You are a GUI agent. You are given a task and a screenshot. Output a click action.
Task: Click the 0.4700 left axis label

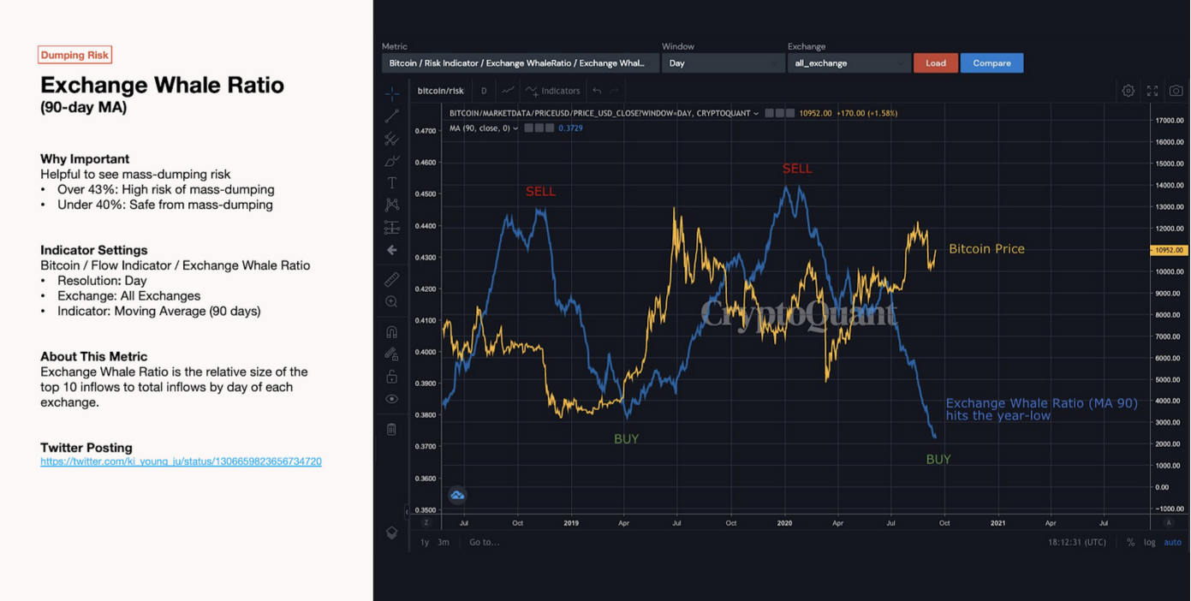[x=426, y=131]
